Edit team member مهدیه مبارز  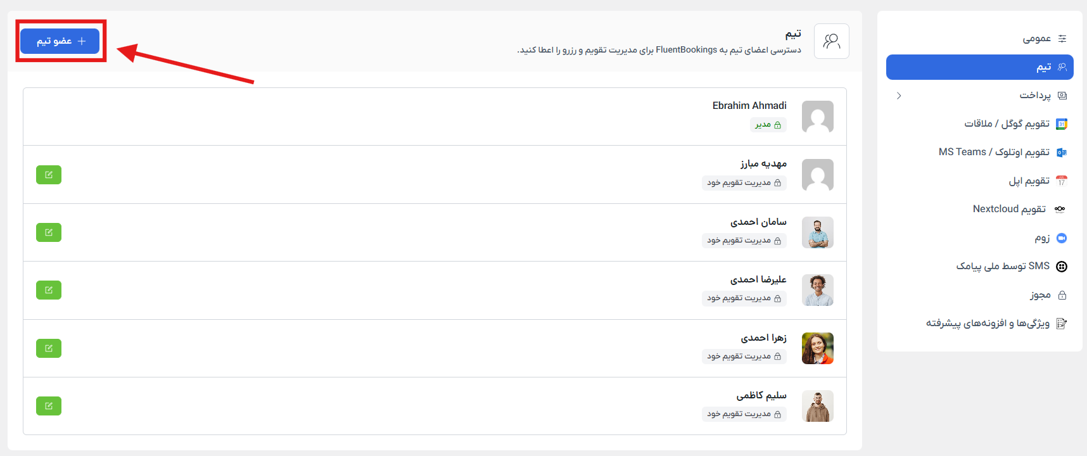click(x=49, y=175)
